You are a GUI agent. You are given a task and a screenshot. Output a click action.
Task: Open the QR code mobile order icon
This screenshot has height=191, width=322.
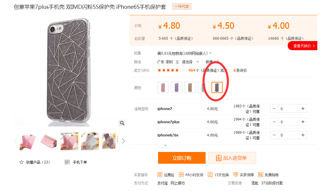pyautogui.click(x=67, y=162)
